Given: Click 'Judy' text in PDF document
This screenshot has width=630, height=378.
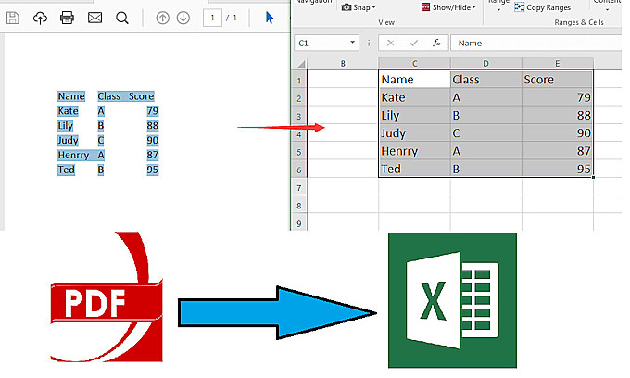Looking at the screenshot, I should coord(68,141).
